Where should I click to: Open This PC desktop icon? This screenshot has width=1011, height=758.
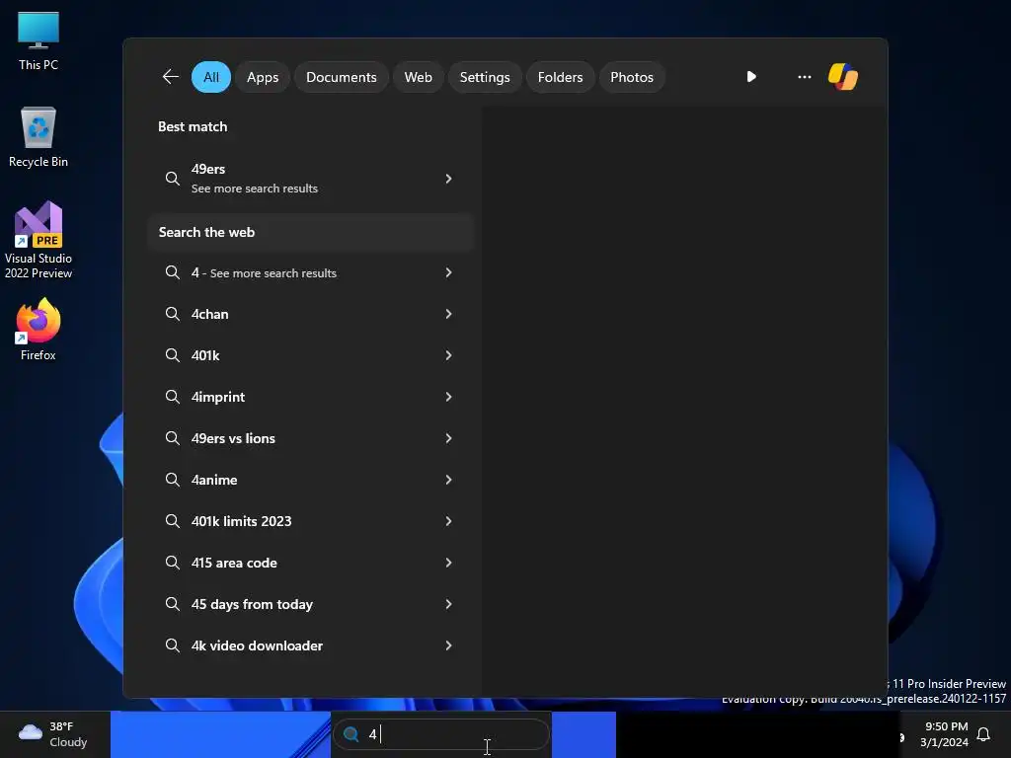coord(39,41)
